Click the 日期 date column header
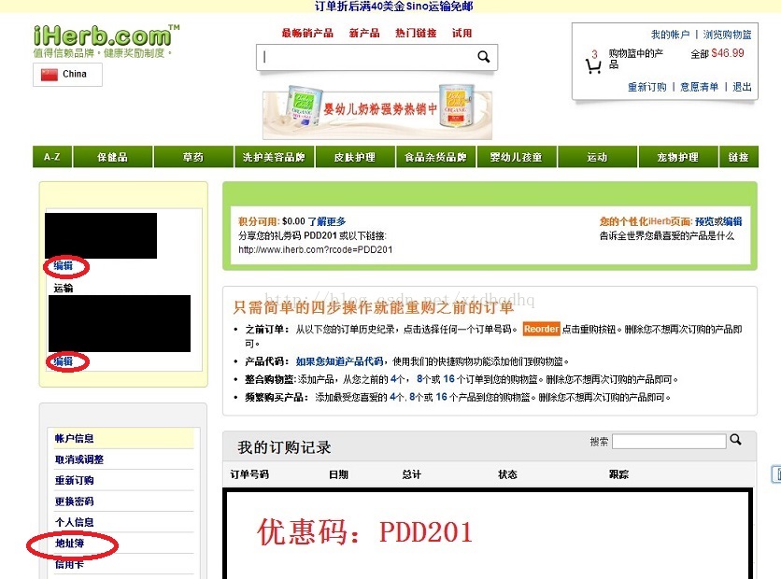The height and width of the screenshot is (579, 781). click(339, 474)
